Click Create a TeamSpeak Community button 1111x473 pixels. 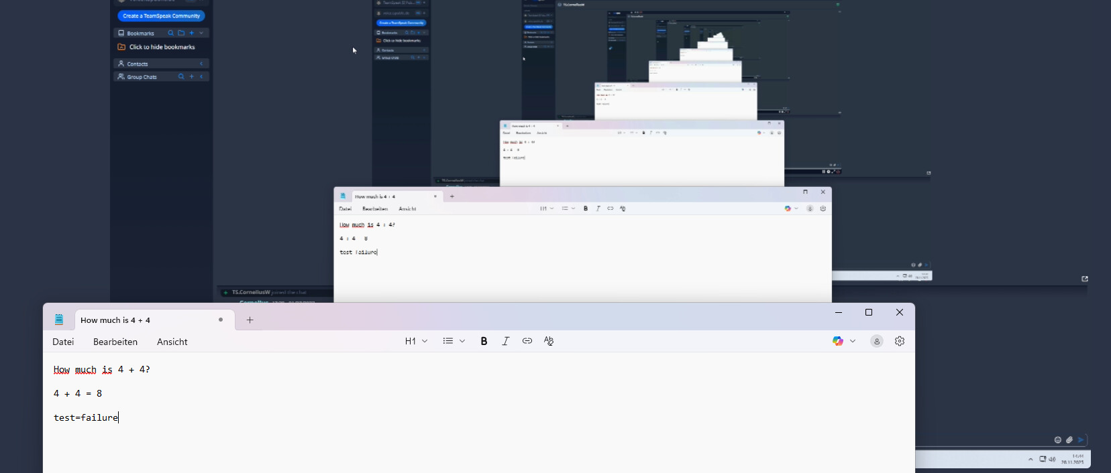coord(161,16)
